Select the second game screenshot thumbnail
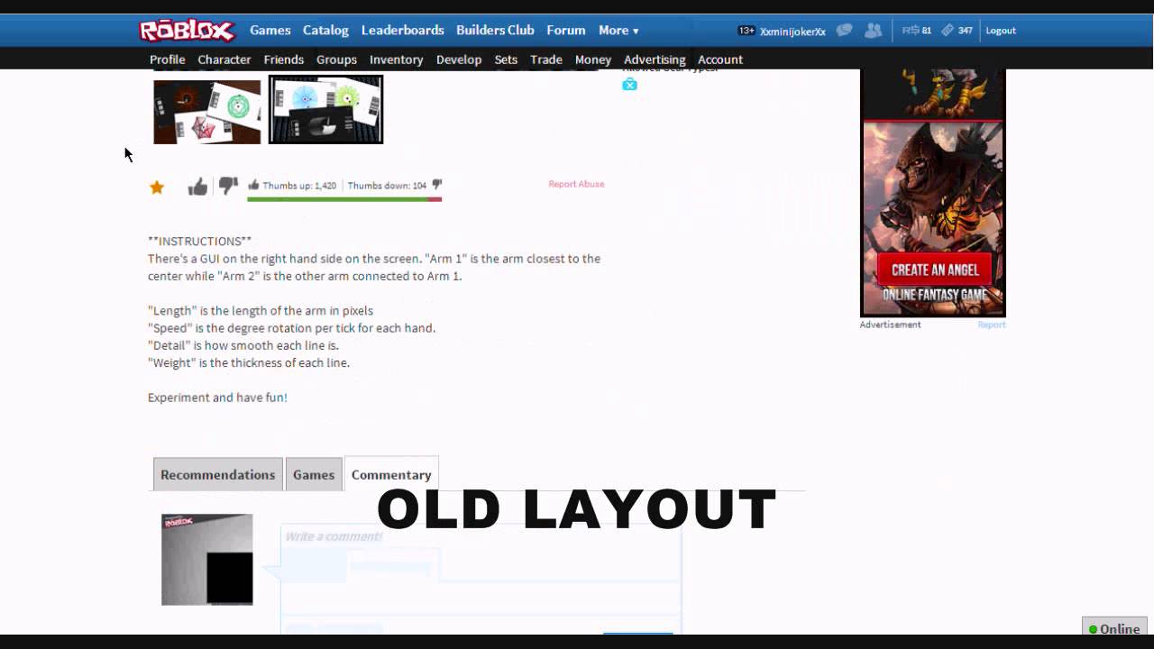Image resolution: width=1154 pixels, height=649 pixels. point(325,109)
